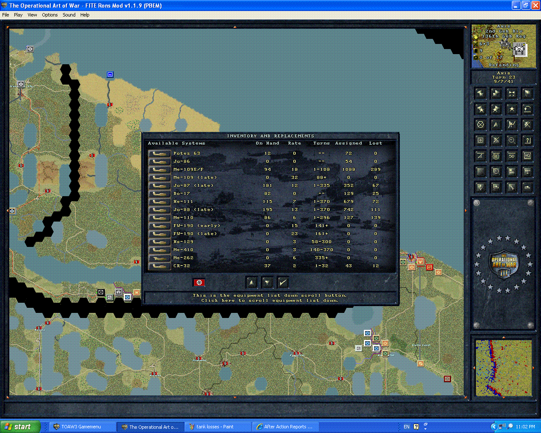Viewport: 541px width, 433px height.
Task: Click the crossed bugle toolbar icon
Action: pos(511,93)
